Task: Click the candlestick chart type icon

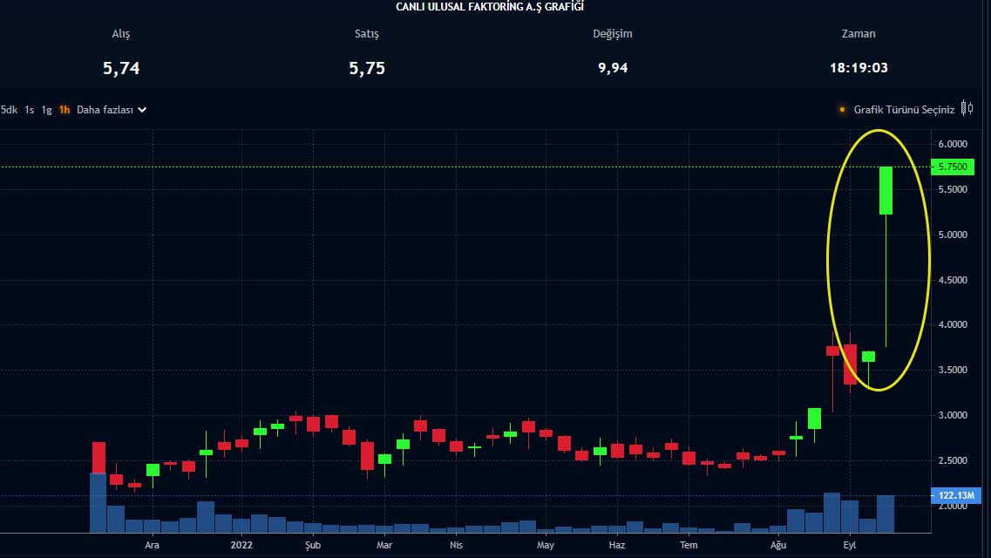Action: tap(967, 109)
